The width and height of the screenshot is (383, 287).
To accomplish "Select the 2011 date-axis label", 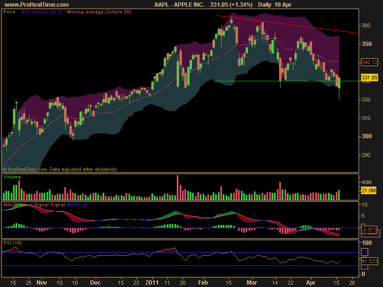I will coord(152,283).
